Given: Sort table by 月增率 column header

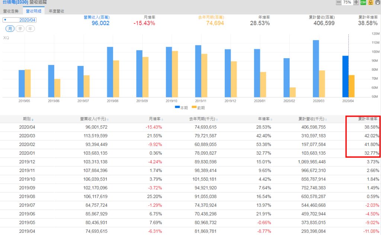Looking at the screenshot, I should pos(156,119).
